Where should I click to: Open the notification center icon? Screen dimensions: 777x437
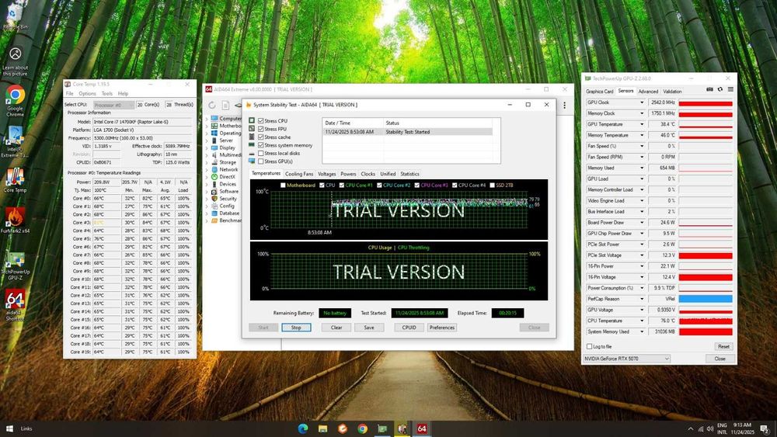(765, 428)
